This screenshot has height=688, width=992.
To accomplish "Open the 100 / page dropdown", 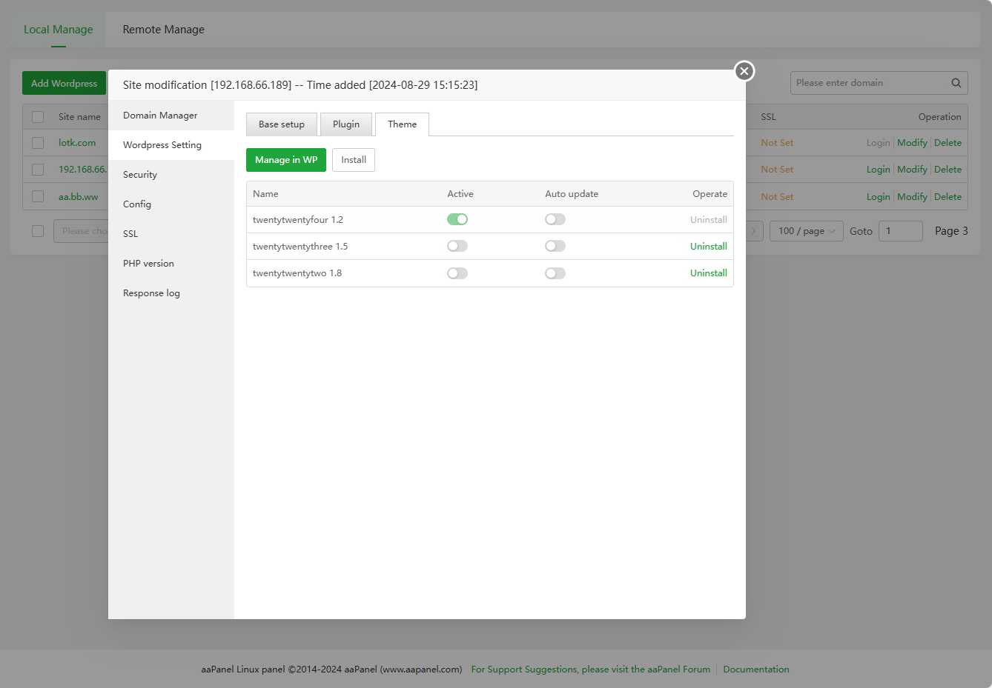I will click(806, 231).
